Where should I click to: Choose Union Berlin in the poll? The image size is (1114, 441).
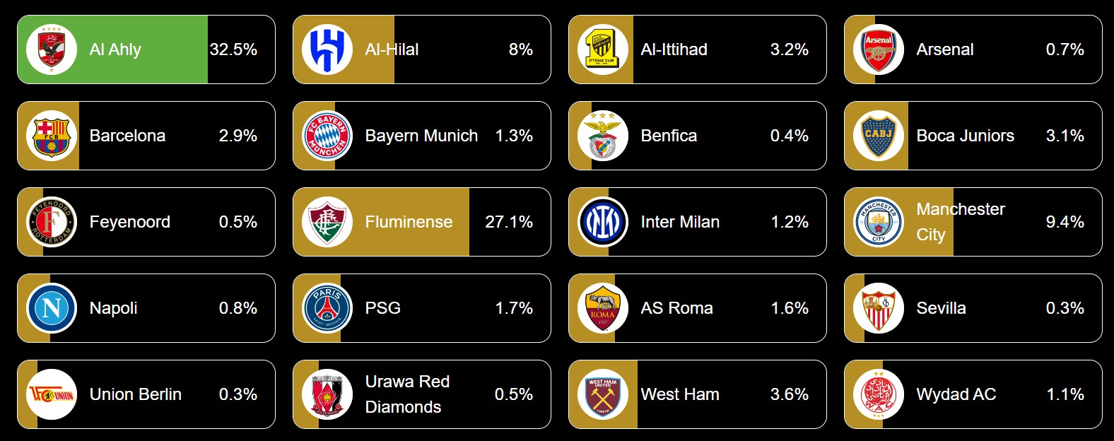pos(146,394)
